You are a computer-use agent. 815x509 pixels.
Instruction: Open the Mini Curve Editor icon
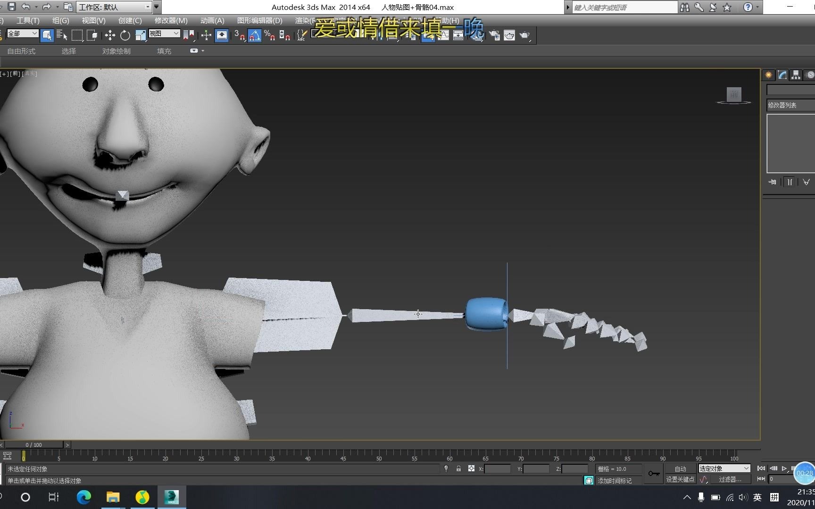[7, 456]
